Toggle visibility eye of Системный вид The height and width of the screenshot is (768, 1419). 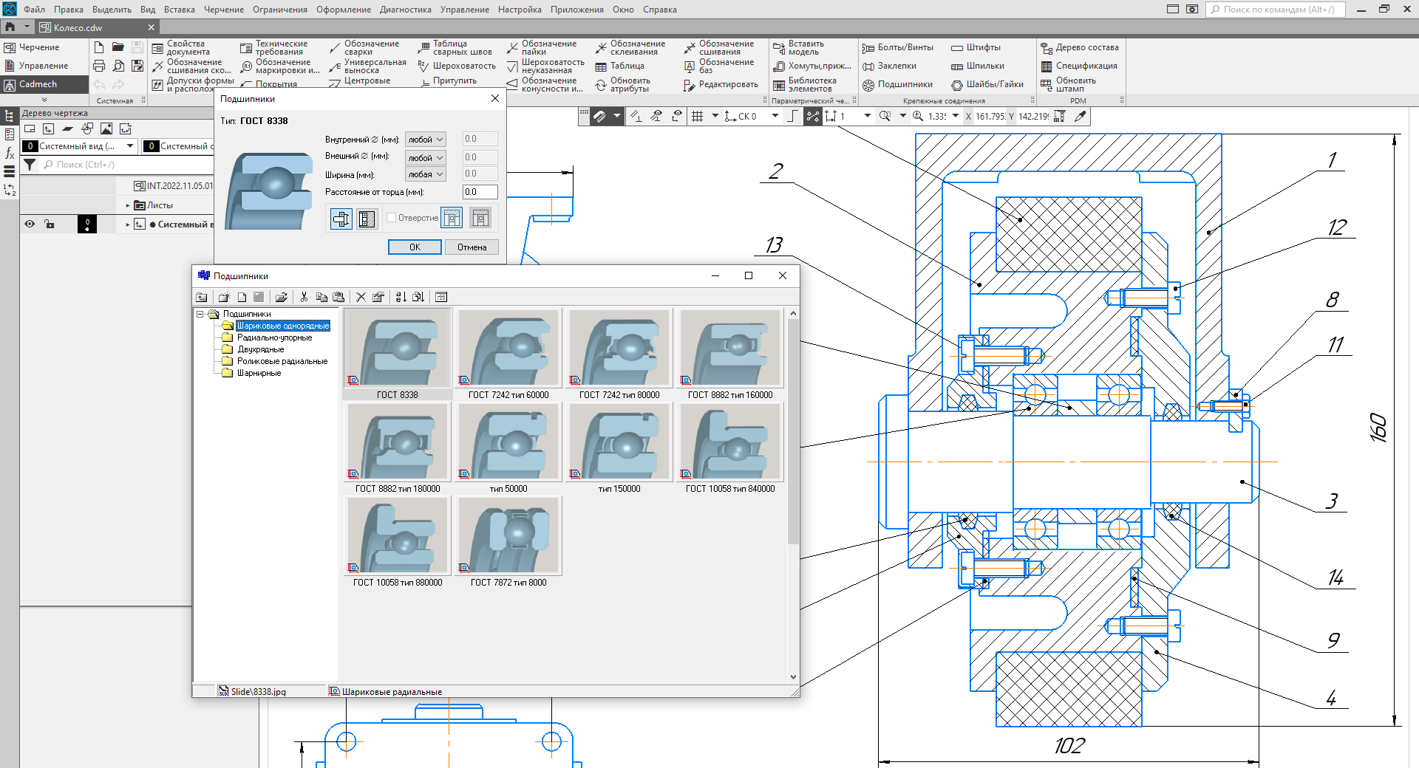coord(30,224)
